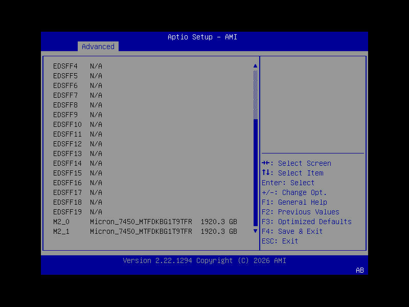Select the EDSFF12 row
This screenshot has width=409, height=307.
pos(78,144)
